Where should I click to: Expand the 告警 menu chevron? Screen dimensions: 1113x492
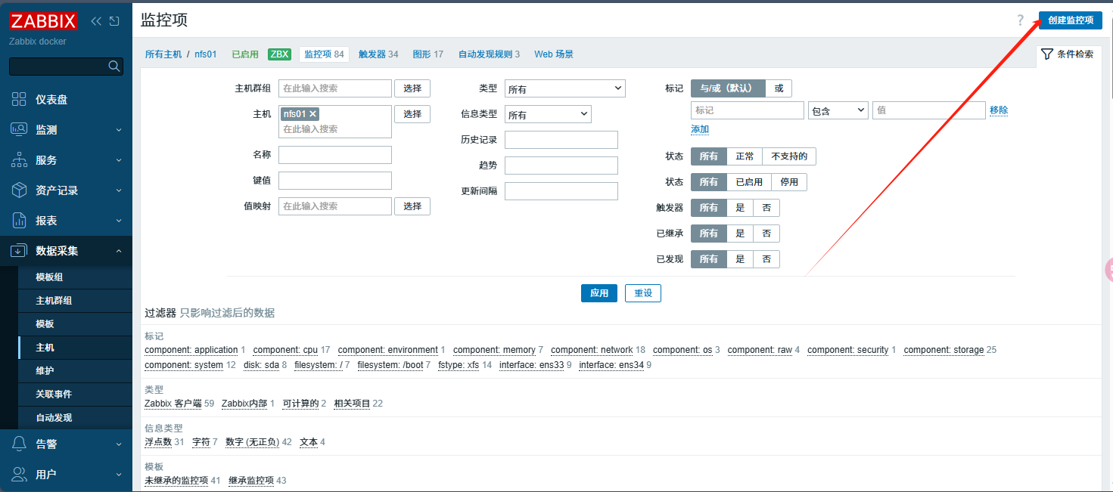[x=119, y=444]
